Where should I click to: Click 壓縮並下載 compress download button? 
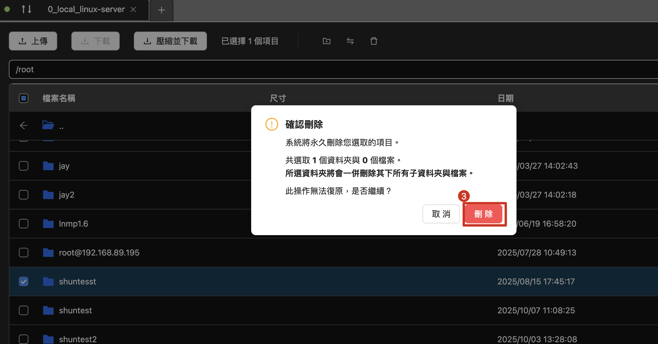coord(170,41)
